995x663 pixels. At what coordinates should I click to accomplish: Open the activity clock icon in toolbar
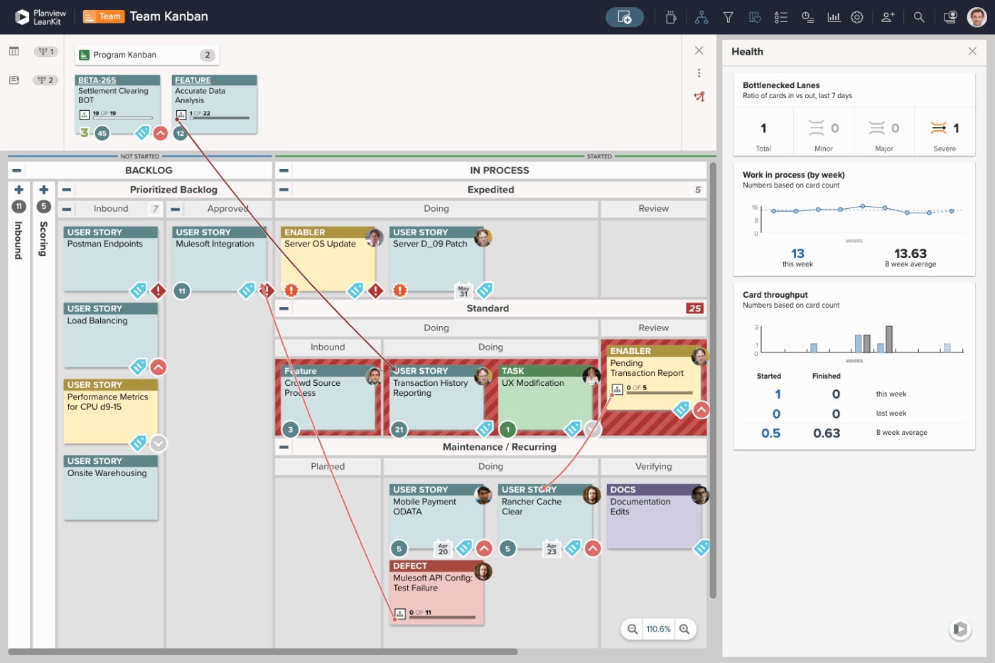(x=807, y=16)
